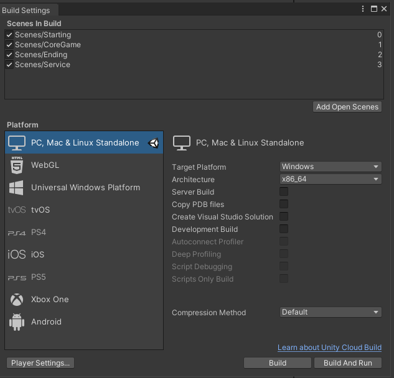Viewport: 394px width, 378px height.
Task: Enable the Server Build checkbox
Action: pos(284,191)
